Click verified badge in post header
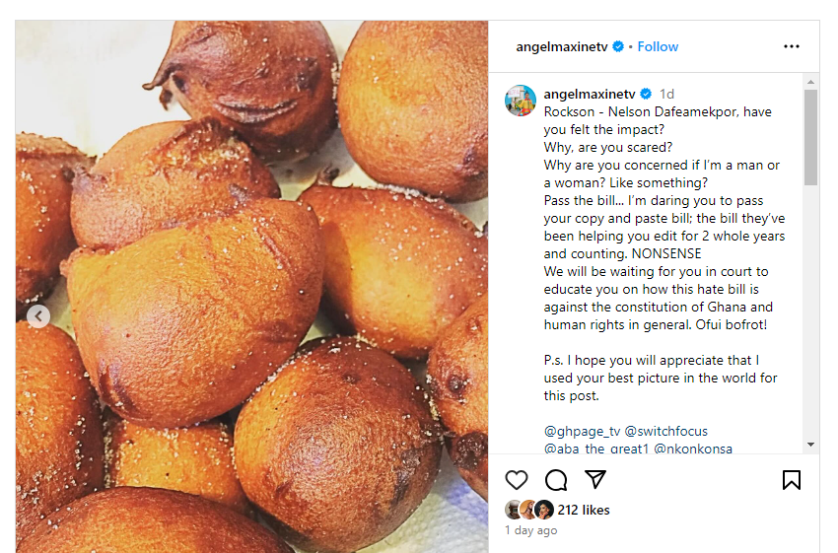The image size is (838, 553). point(618,46)
